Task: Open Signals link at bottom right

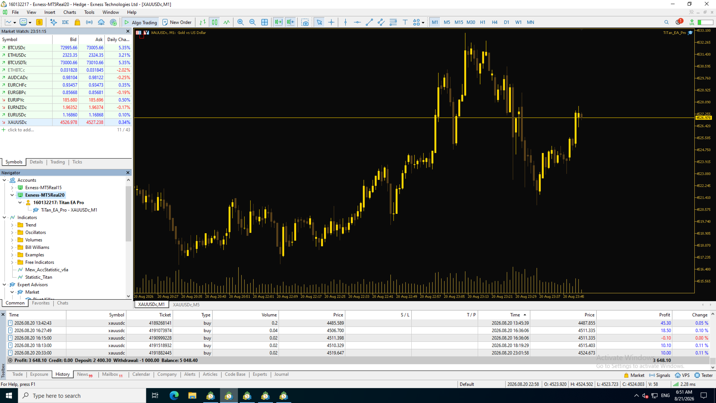Action: click(659, 375)
